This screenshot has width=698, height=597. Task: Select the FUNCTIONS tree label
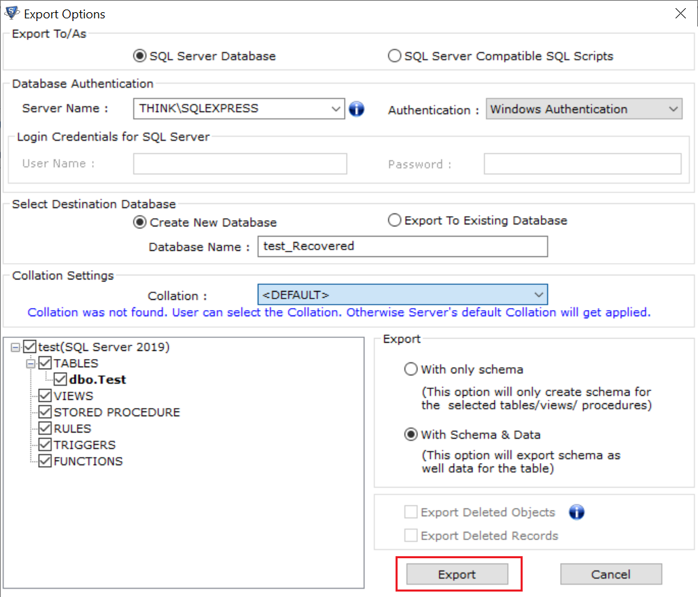88,461
